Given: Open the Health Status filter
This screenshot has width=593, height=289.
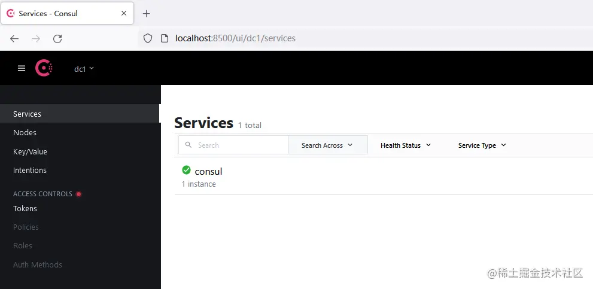Looking at the screenshot, I should pyautogui.click(x=406, y=145).
